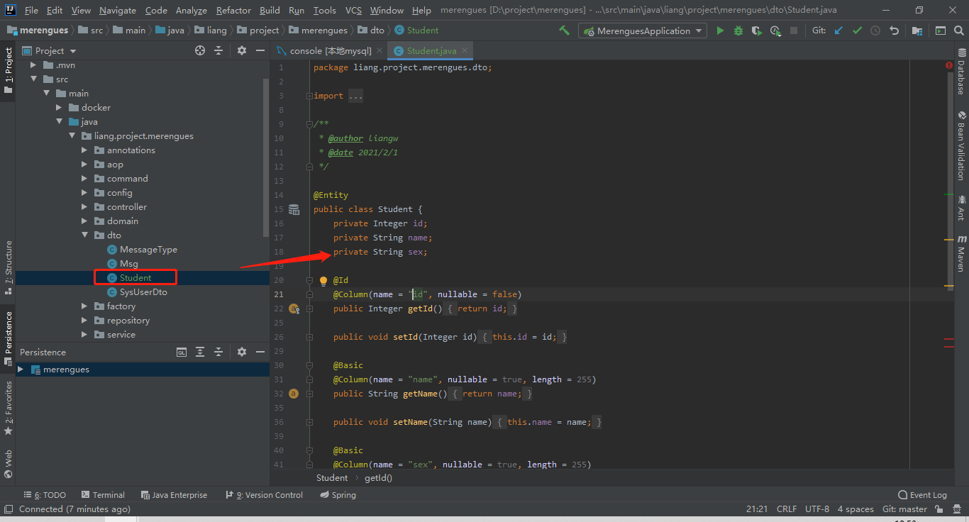Run MerenguesApplication with the green play icon
969x522 pixels.
pyautogui.click(x=721, y=30)
